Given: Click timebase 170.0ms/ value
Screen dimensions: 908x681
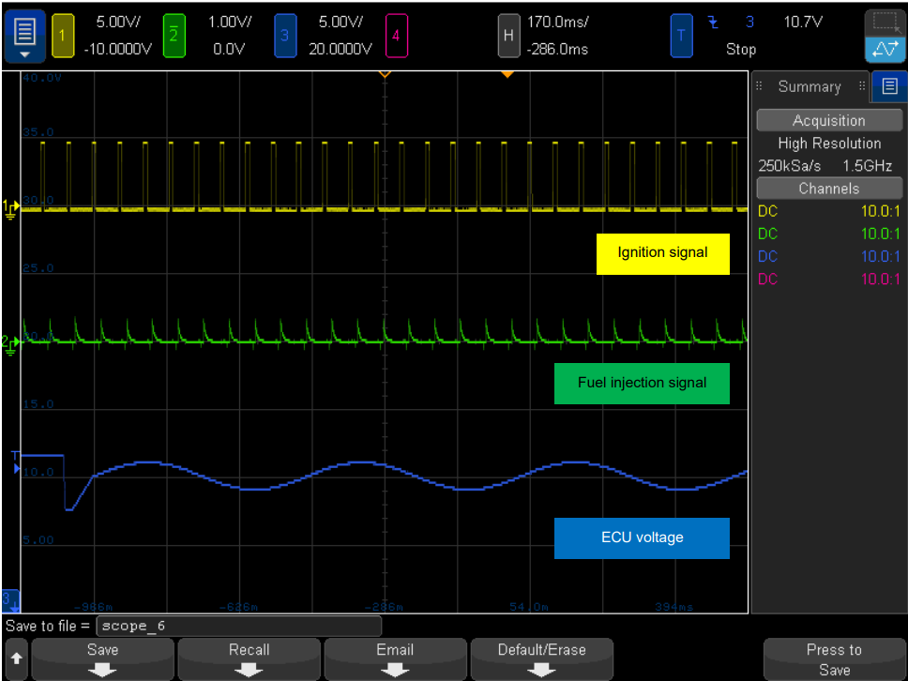Looking at the screenshot, I should (x=558, y=22).
